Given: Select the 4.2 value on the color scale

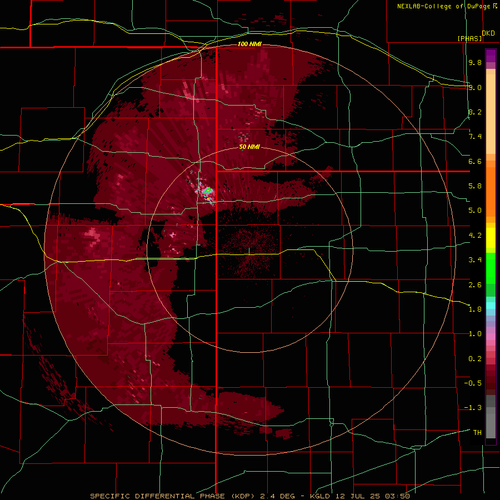Looking at the screenshot, I should (x=475, y=236).
